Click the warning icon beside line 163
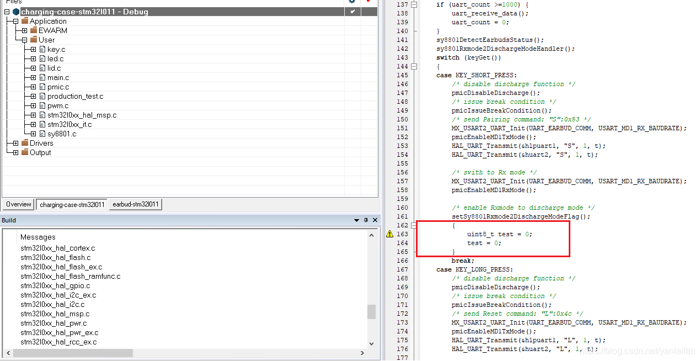 389,234
